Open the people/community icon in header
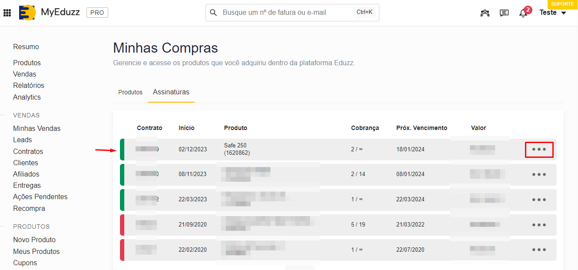Viewport: 578px width, 270px height. (485, 13)
